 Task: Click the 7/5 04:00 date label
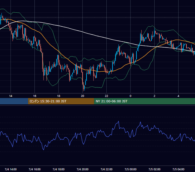click(x=178, y=169)
